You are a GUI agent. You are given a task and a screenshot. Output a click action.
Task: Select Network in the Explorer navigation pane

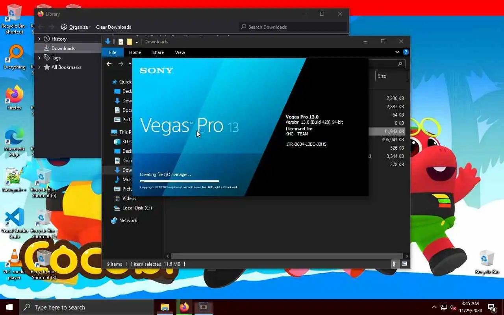(x=128, y=220)
